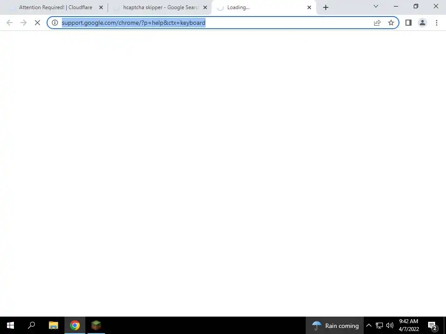Image resolution: width=446 pixels, height=334 pixels.
Task: Go back to the previous page
Action: pyautogui.click(x=10, y=23)
